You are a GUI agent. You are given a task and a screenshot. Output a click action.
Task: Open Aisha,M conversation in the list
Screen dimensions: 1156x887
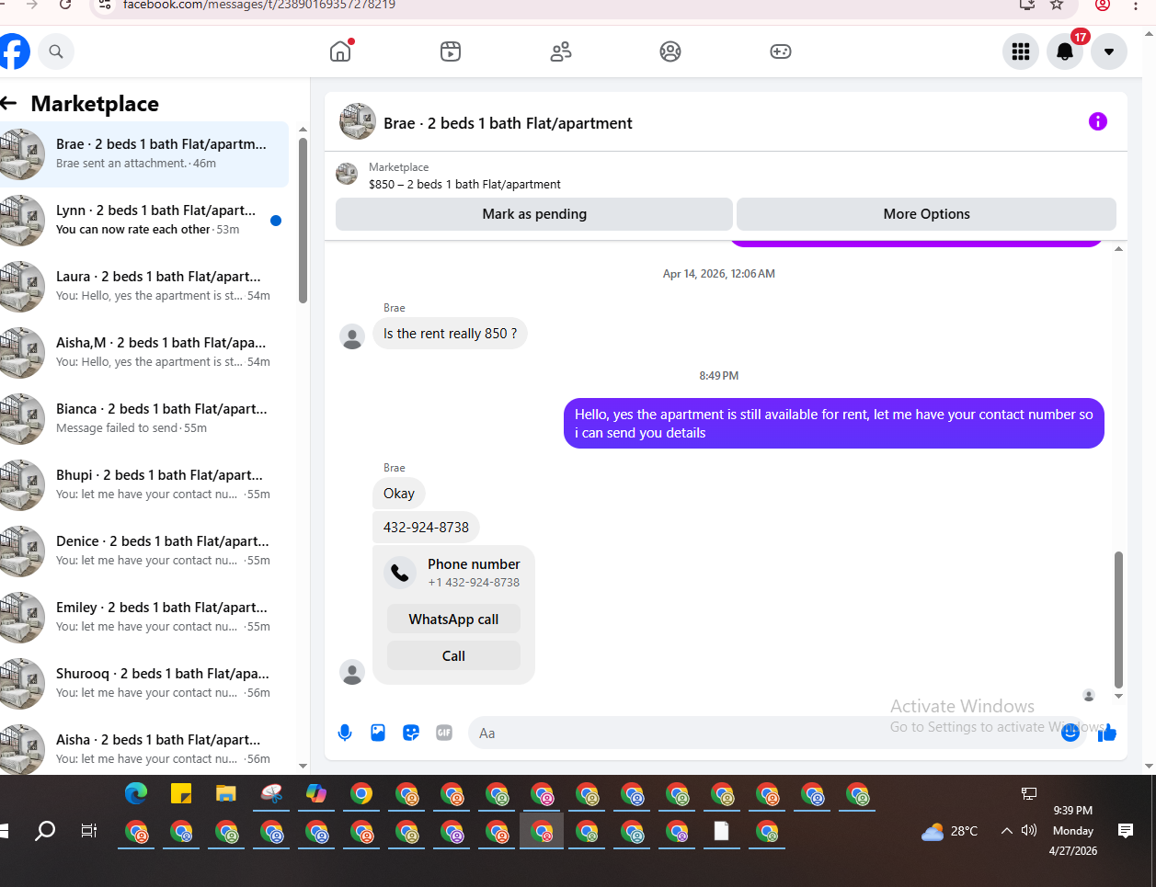[144, 352]
